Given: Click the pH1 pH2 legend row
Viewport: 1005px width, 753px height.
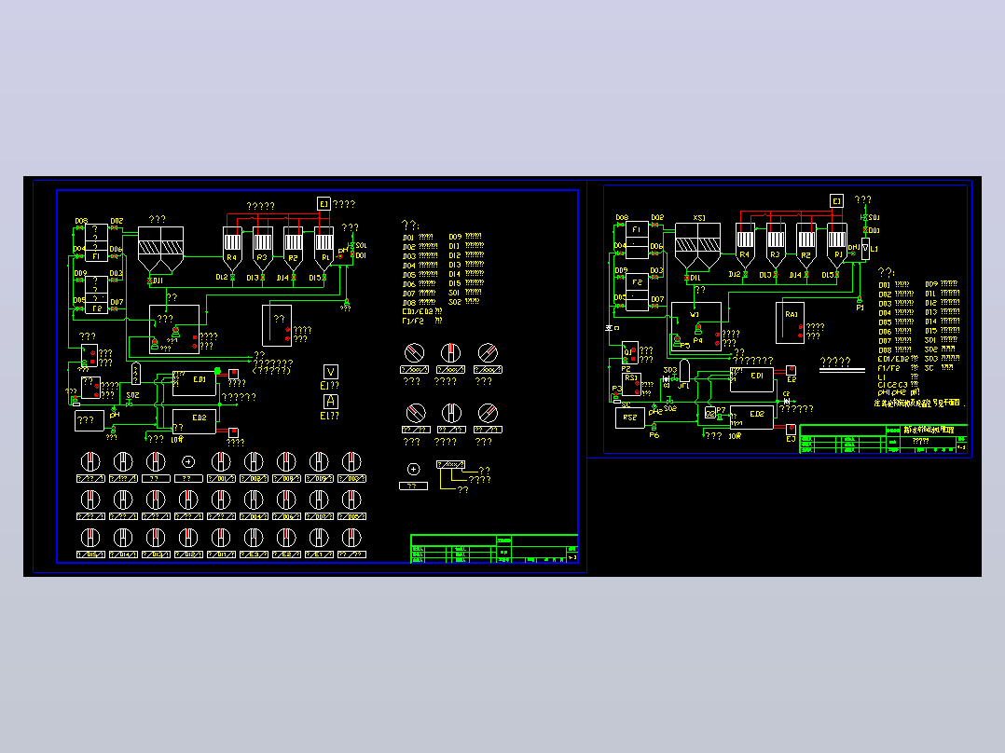Looking at the screenshot, I should pos(899,392).
